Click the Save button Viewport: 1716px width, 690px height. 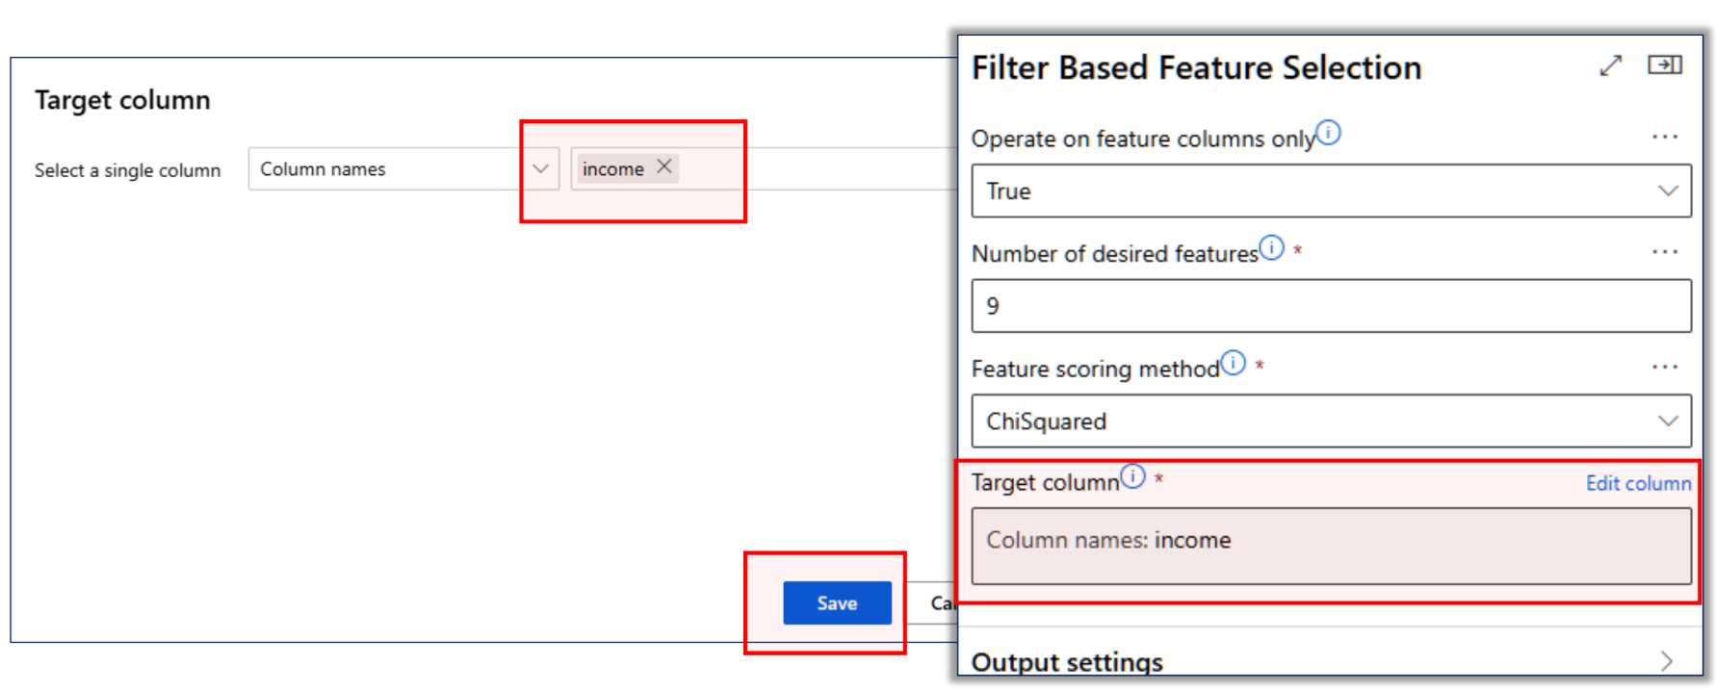click(837, 603)
